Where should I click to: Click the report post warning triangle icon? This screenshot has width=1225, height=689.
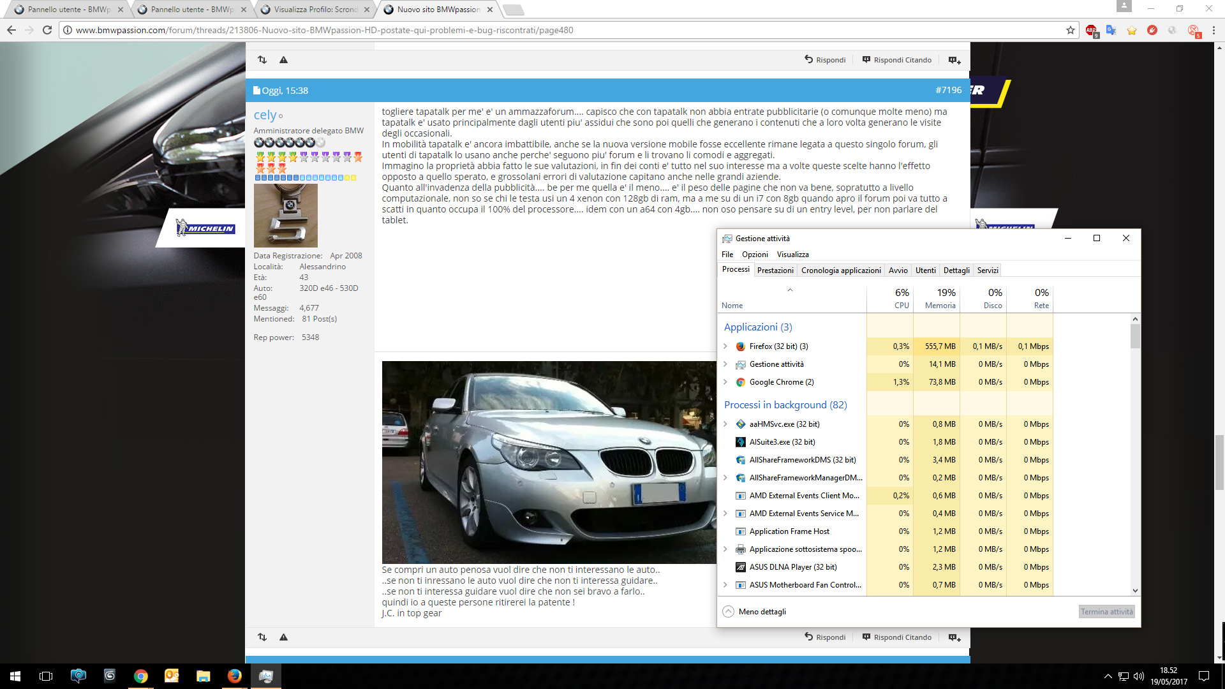pos(283,637)
